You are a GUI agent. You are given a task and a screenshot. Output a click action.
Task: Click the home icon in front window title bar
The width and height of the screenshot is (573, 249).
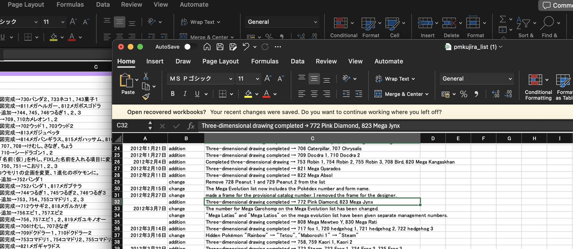pyautogui.click(x=207, y=47)
